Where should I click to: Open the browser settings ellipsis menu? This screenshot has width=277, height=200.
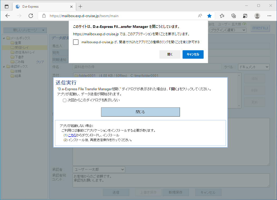pyautogui.click(x=269, y=16)
